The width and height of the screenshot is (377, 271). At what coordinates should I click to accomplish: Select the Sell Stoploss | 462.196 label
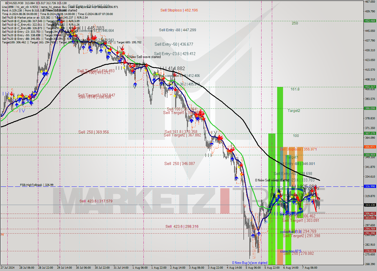[179, 10]
